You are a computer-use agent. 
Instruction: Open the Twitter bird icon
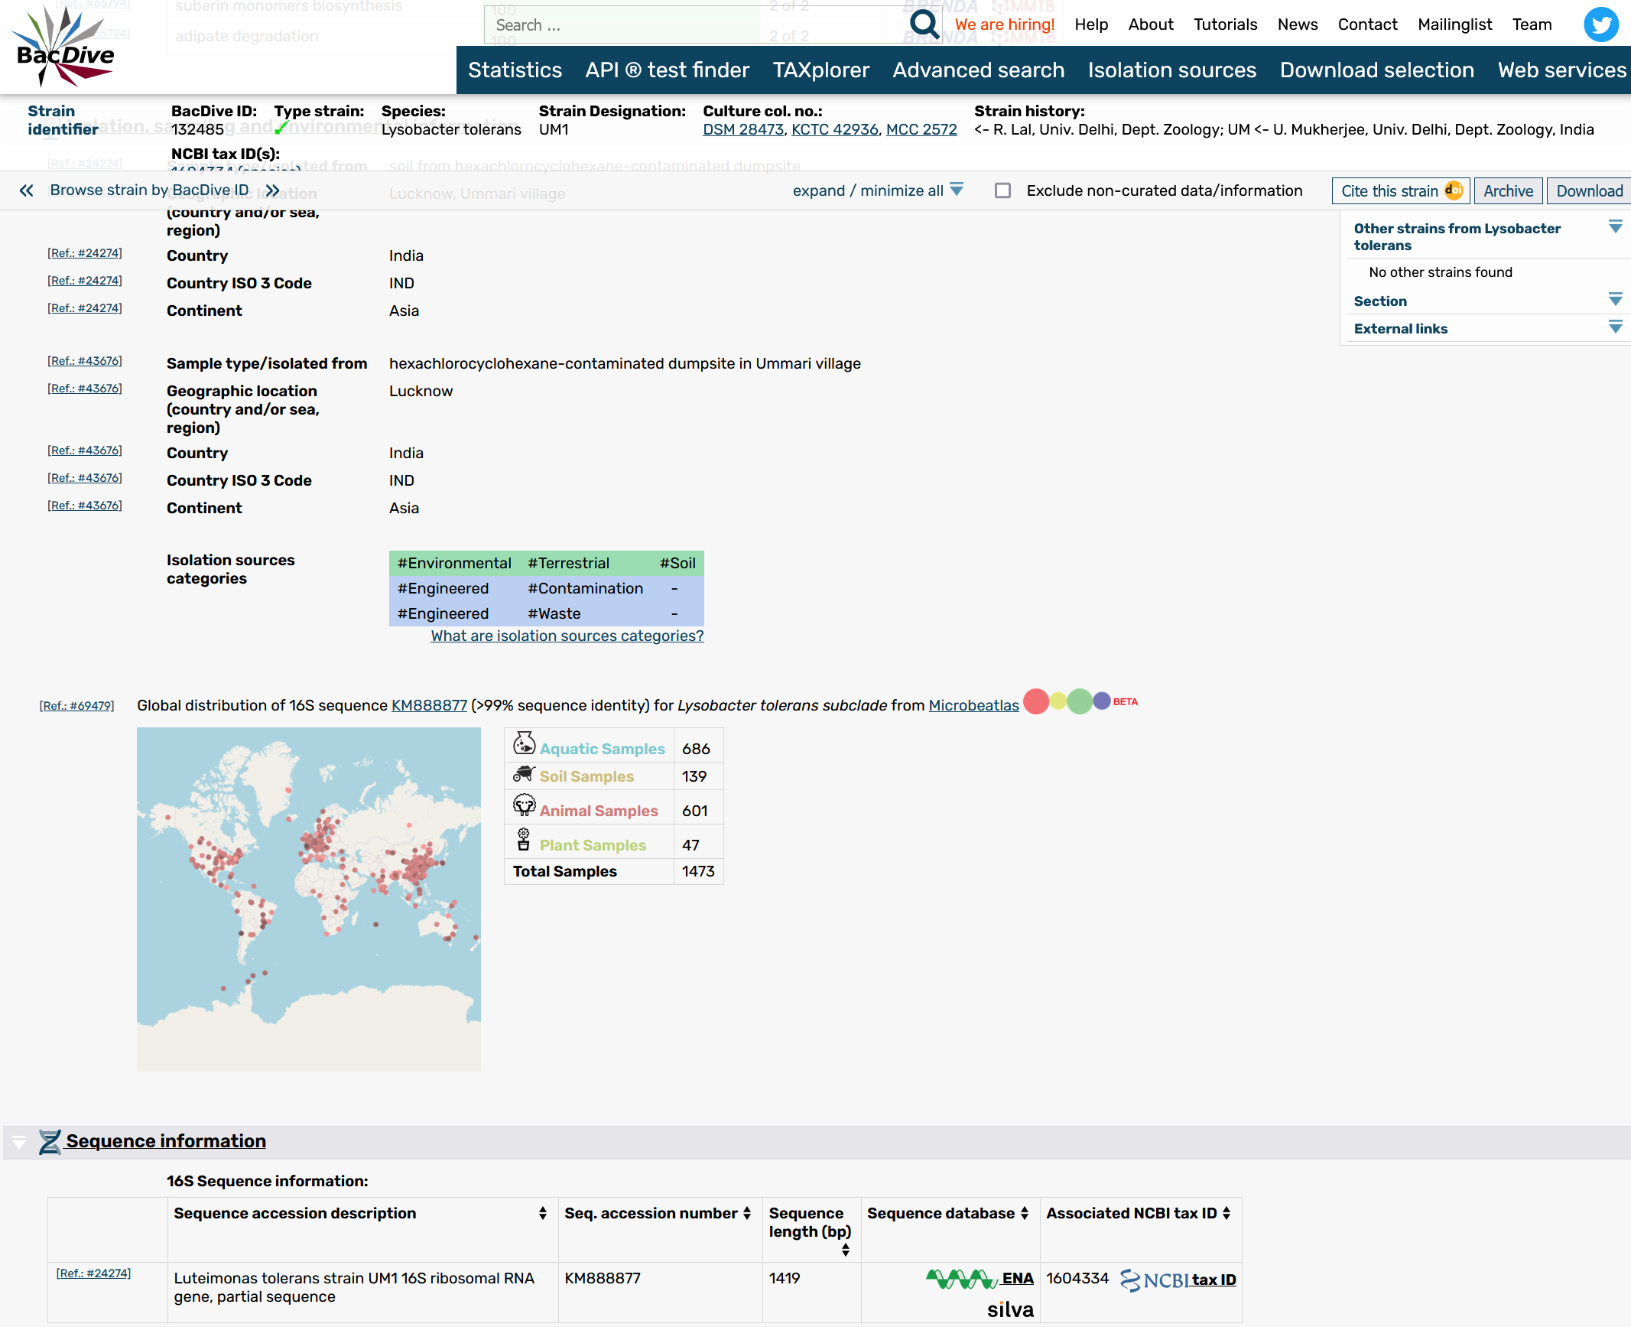[x=1601, y=24]
